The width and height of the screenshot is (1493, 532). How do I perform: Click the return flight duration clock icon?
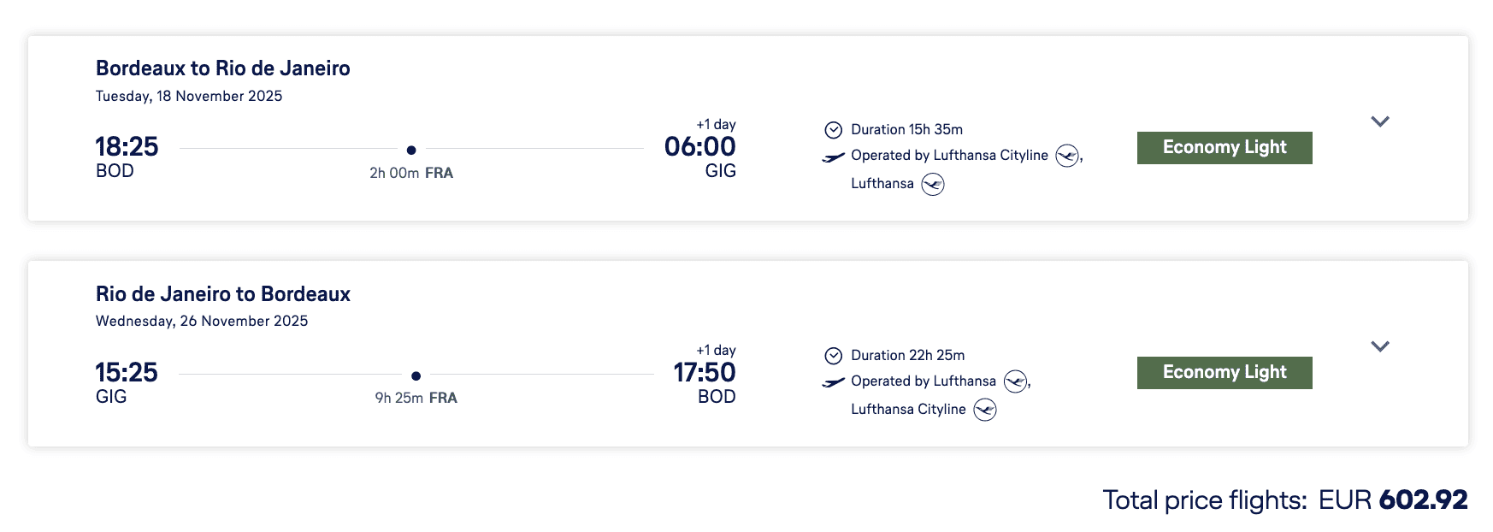(x=833, y=356)
